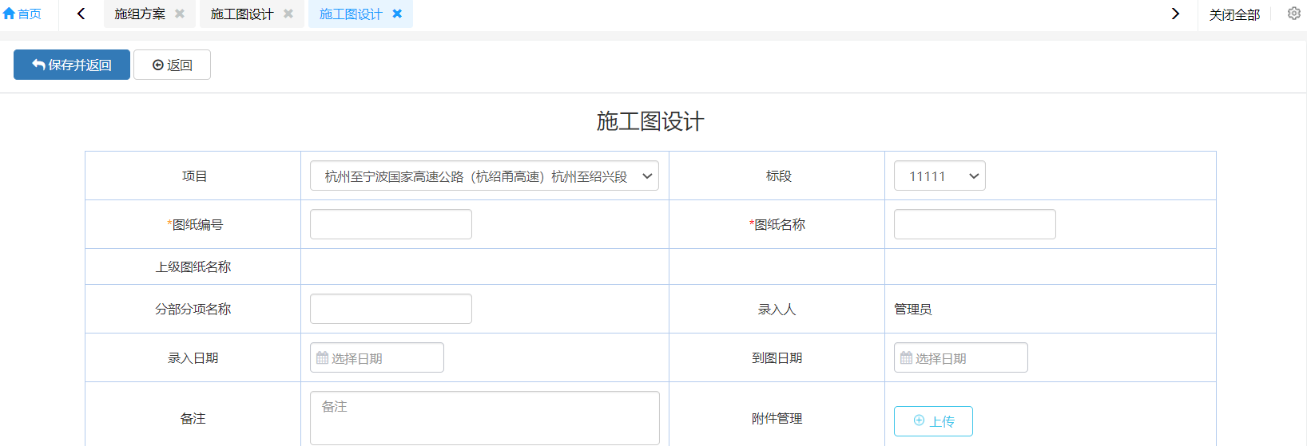Viewport: 1307px width, 446px height.
Task: Close the active 施工图设计 tab
Action: click(x=397, y=14)
